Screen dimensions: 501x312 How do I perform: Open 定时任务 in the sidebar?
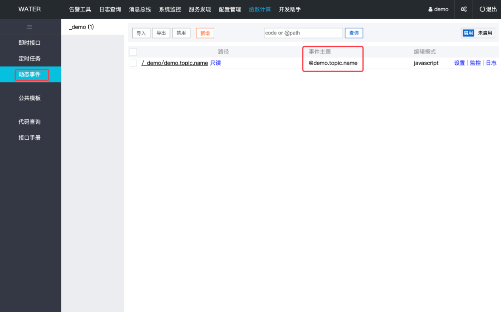[30, 59]
